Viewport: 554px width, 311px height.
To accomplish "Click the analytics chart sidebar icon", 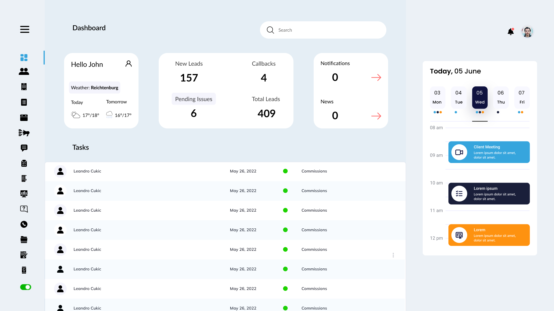I will point(24,194).
